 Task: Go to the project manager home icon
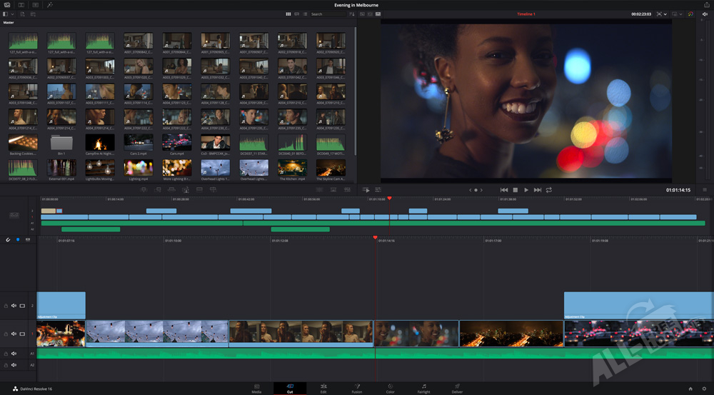point(690,389)
